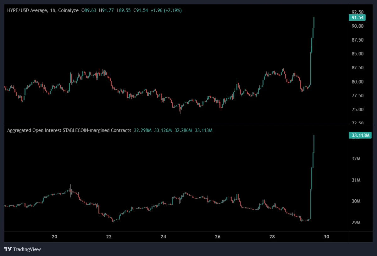Click the 75.00 price axis label
The height and width of the screenshot is (256, 377).
point(358,110)
